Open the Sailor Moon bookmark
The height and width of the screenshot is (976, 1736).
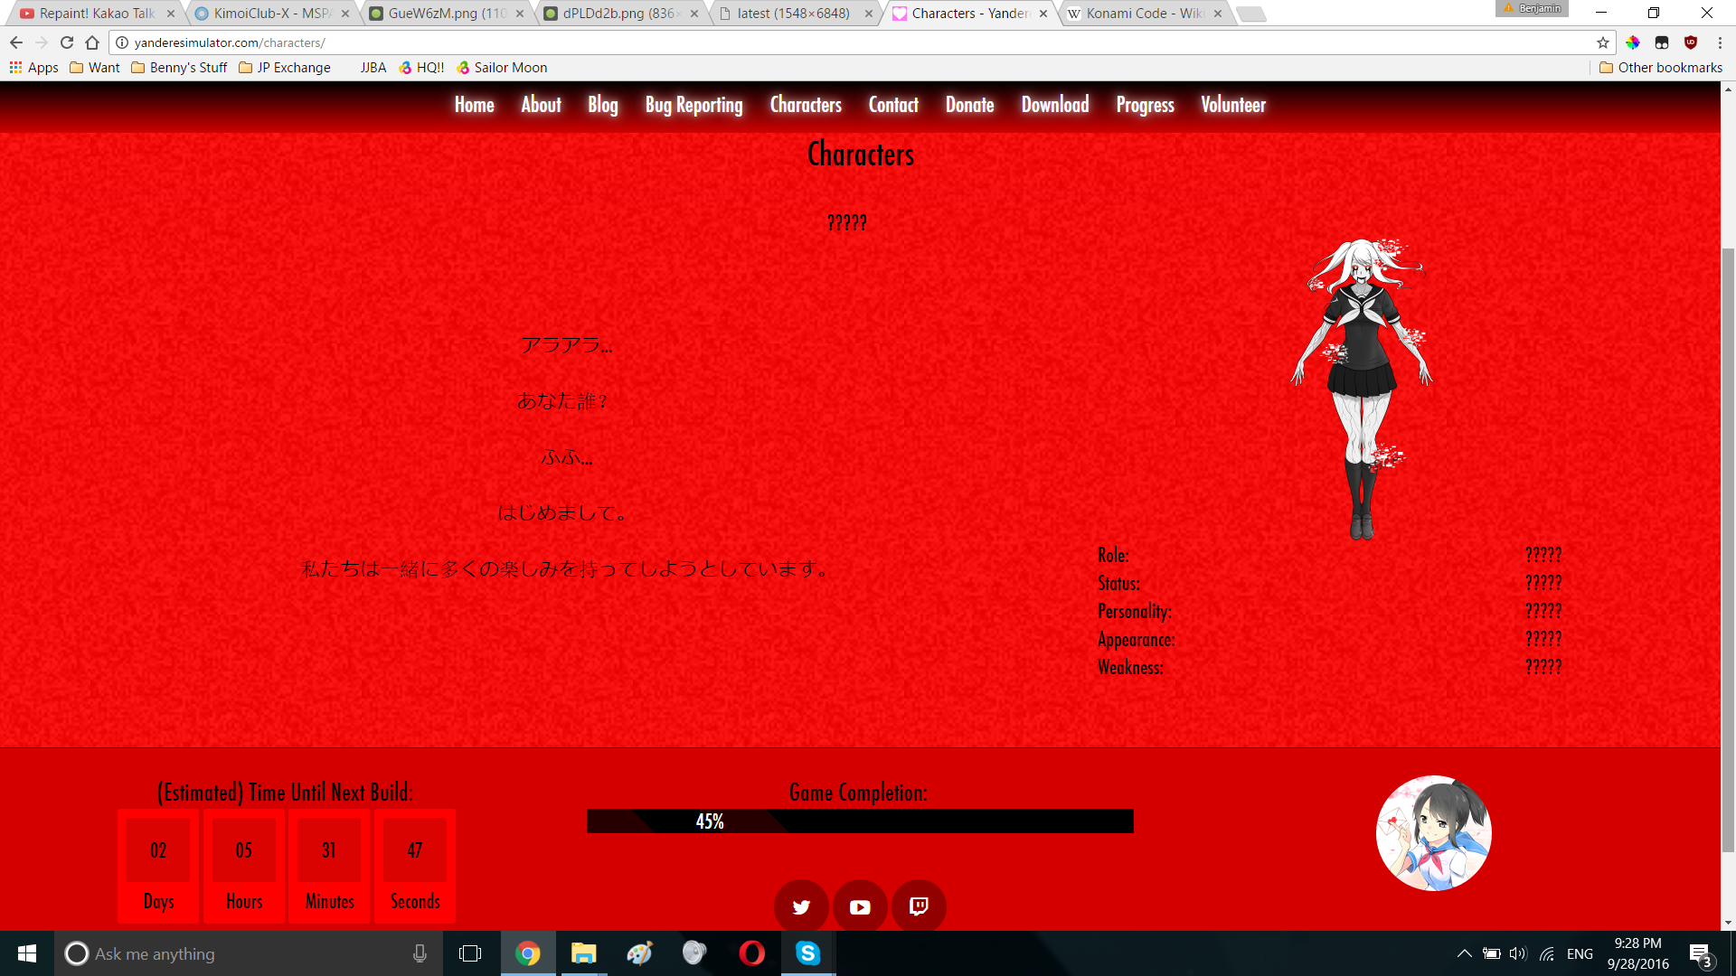502,68
